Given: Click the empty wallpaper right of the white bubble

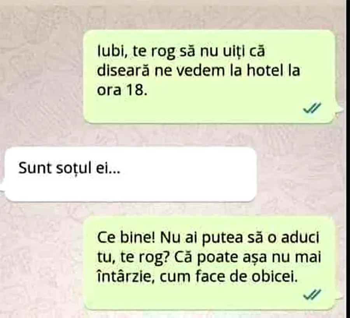Looking at the screenshot, I should point(299,174).
